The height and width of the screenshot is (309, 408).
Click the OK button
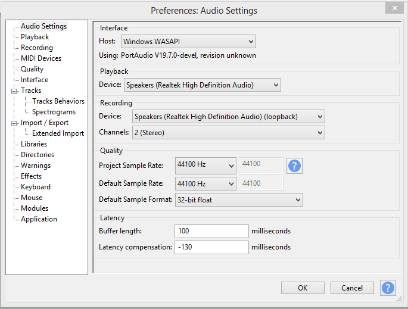pyautogui.click(x=303, y=288)
